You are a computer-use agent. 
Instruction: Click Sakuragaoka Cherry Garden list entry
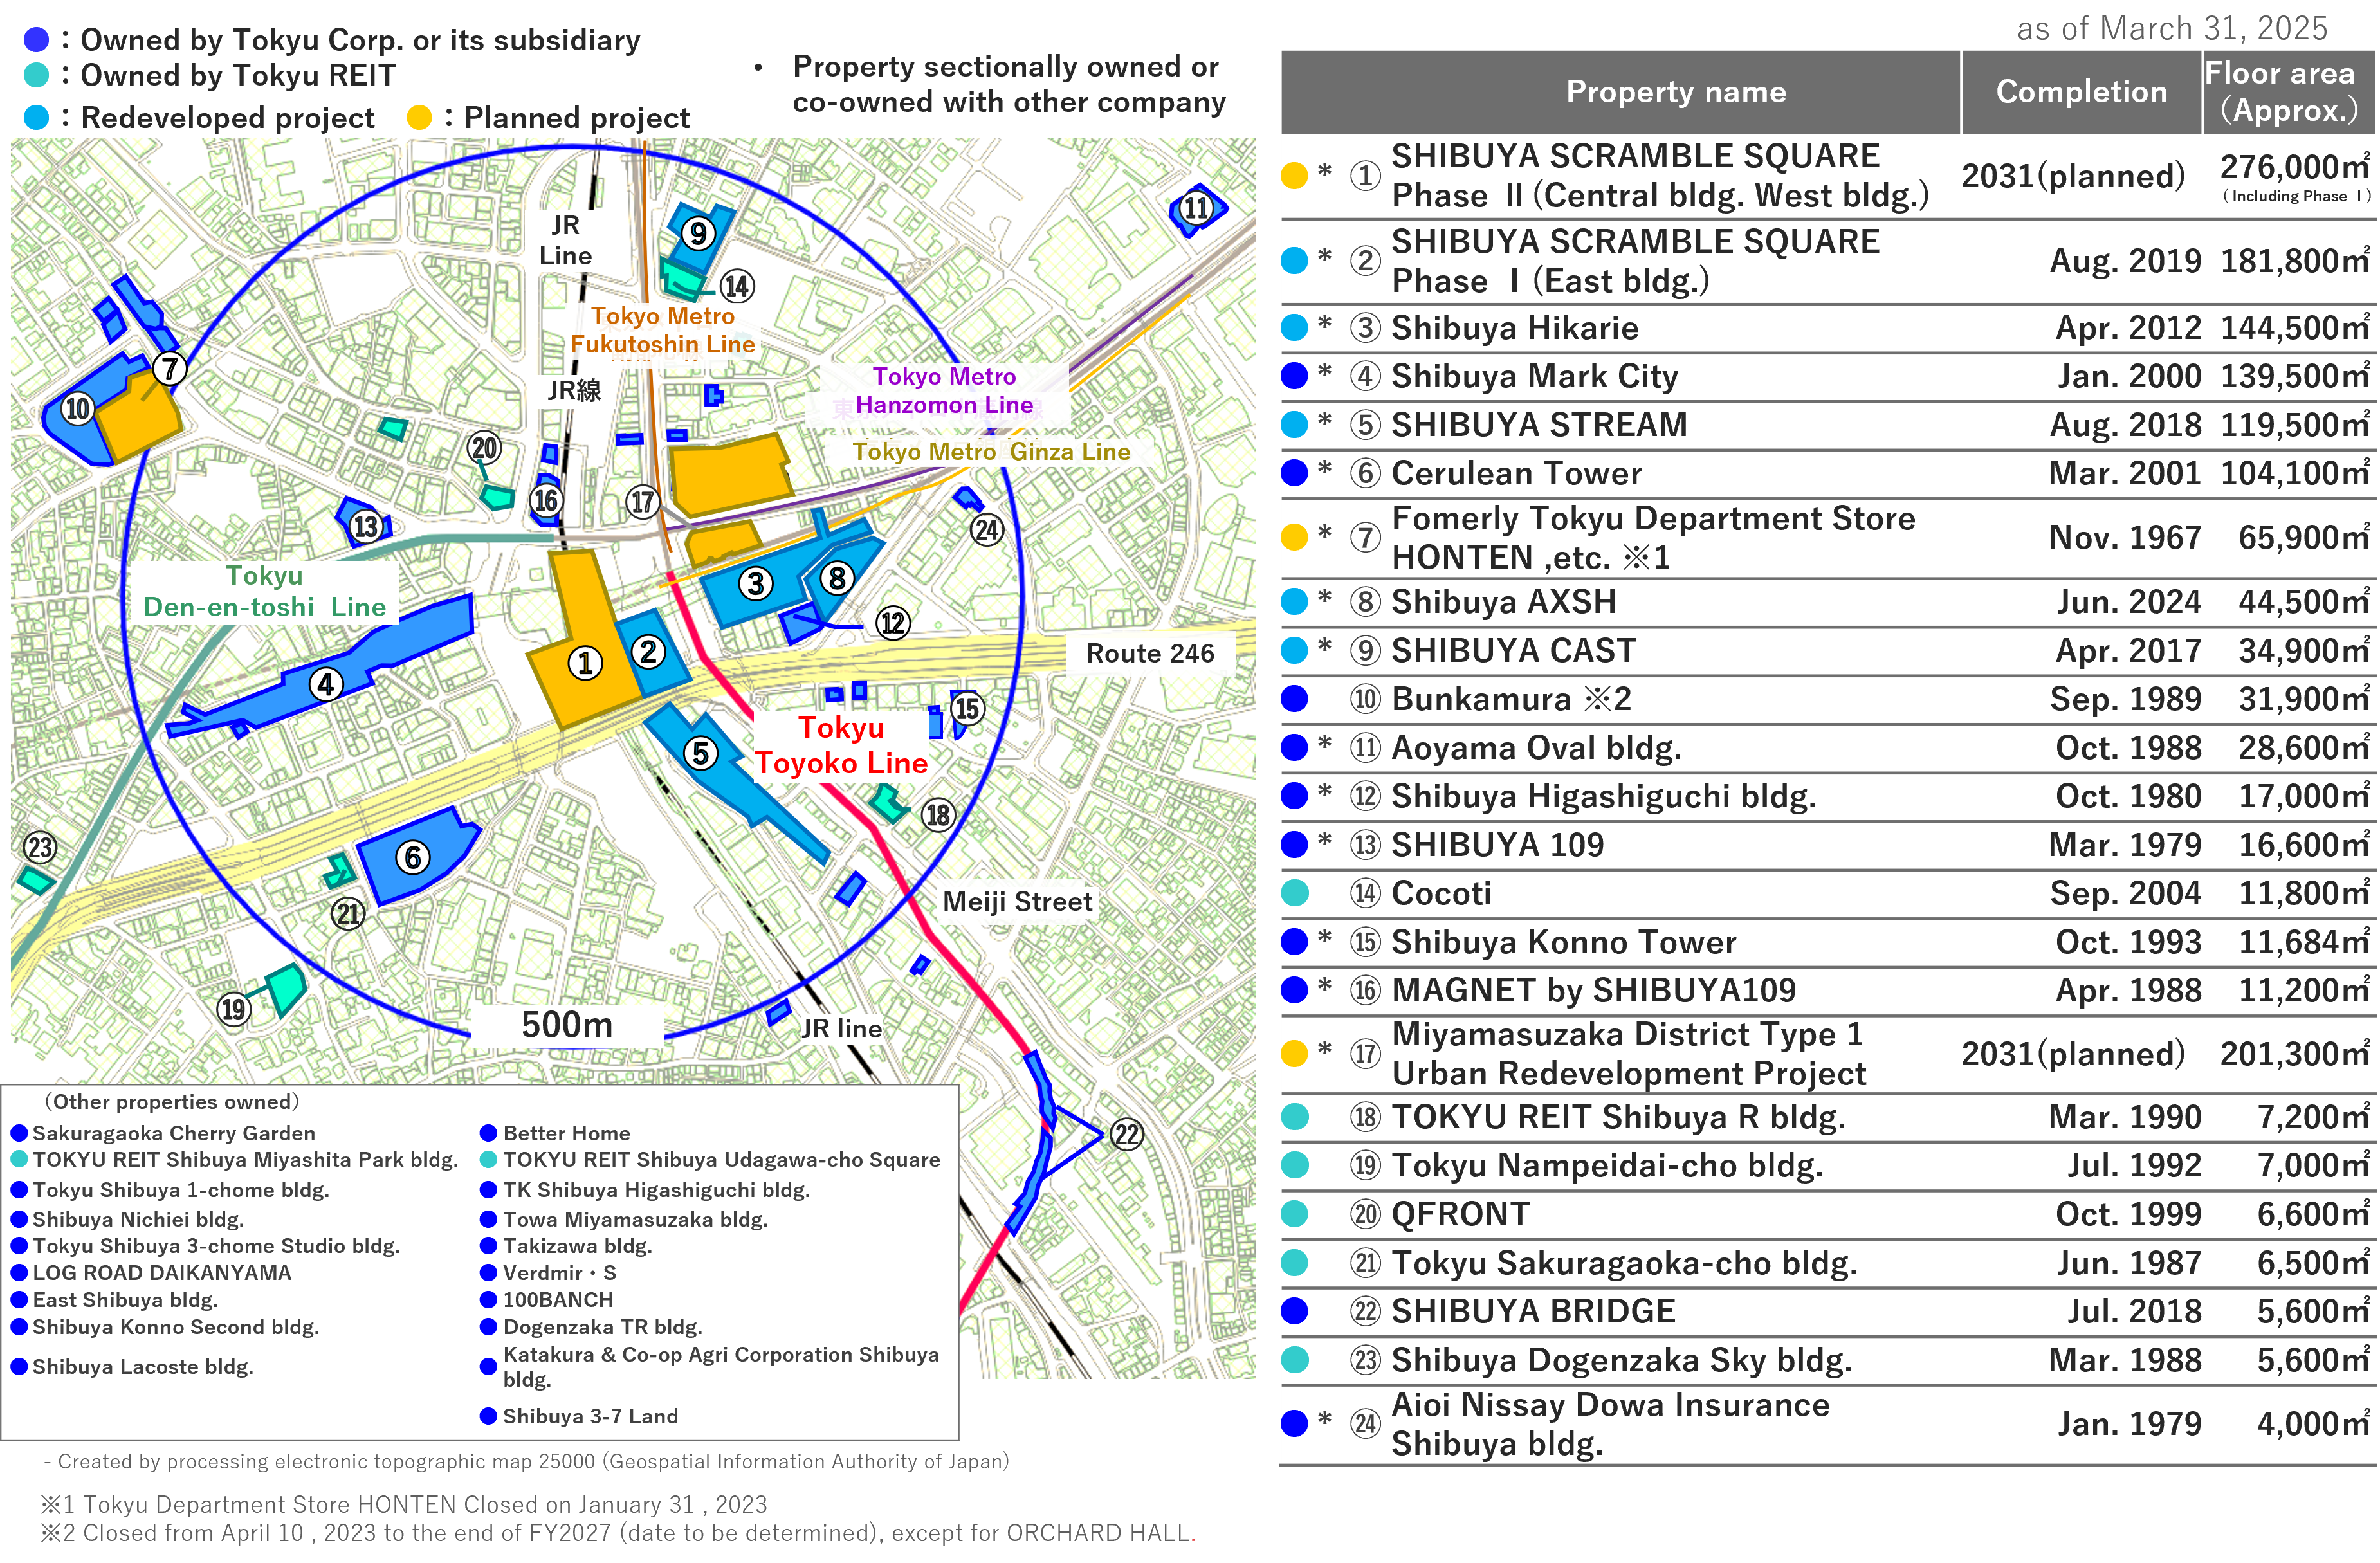pos(173,1133)
